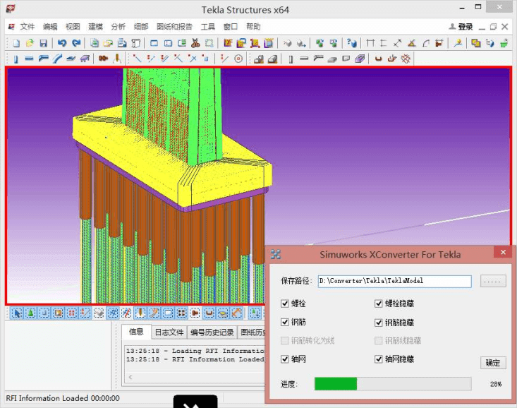Open the 编辑 menu
Screen dimensions: 517x408
50,27
